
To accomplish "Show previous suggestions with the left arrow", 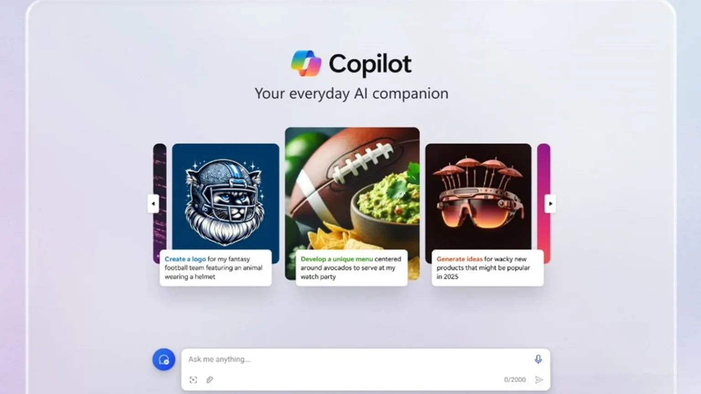I will pos(153,203).
